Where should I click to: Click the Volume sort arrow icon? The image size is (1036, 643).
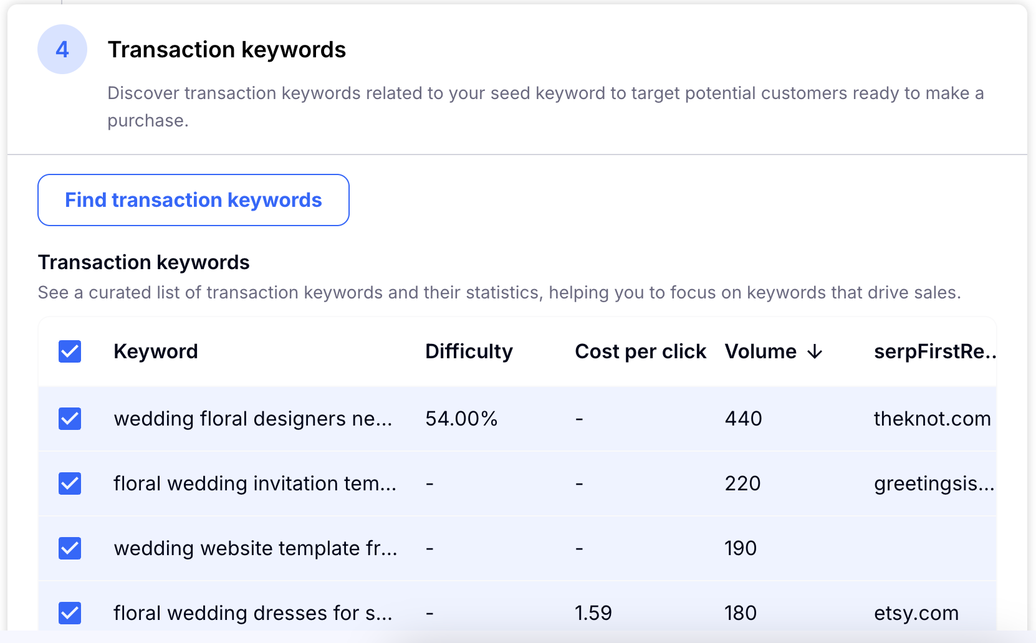(x=815, y=352)
